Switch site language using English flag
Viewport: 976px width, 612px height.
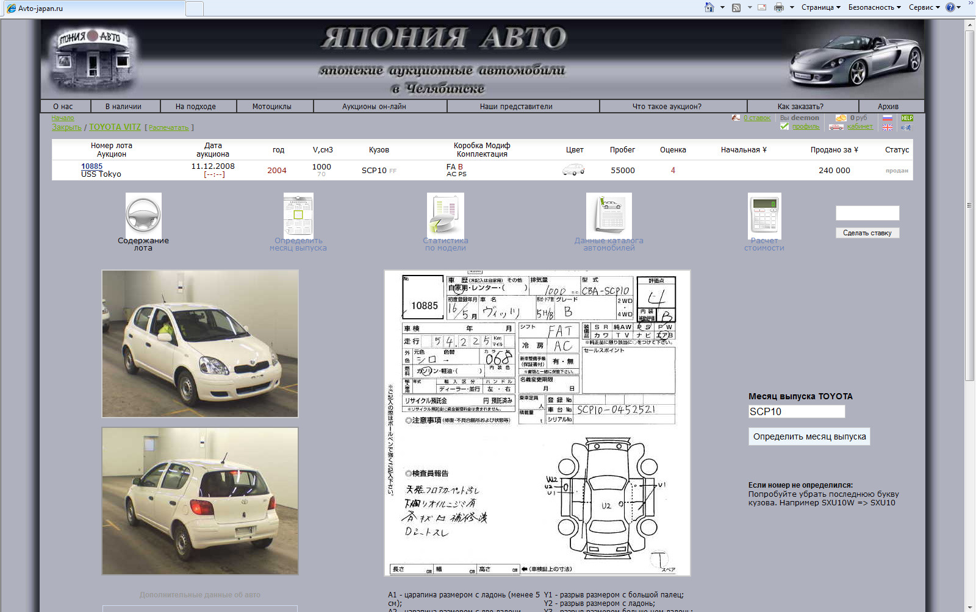pos(888,127)
